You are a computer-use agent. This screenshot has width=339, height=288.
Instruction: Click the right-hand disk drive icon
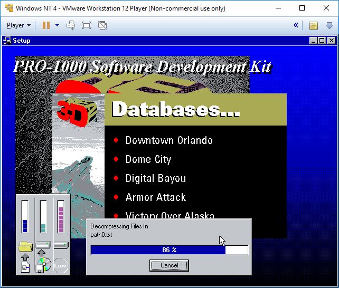point(61,245)
